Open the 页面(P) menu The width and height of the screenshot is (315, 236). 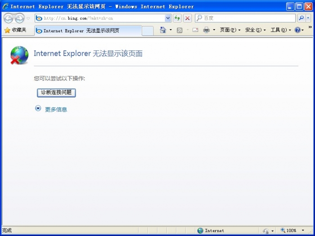230,30
